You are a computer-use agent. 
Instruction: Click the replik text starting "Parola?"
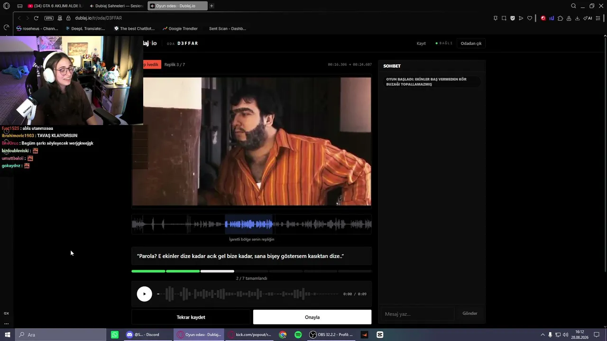pyautogui.click(x=240, y=256)
